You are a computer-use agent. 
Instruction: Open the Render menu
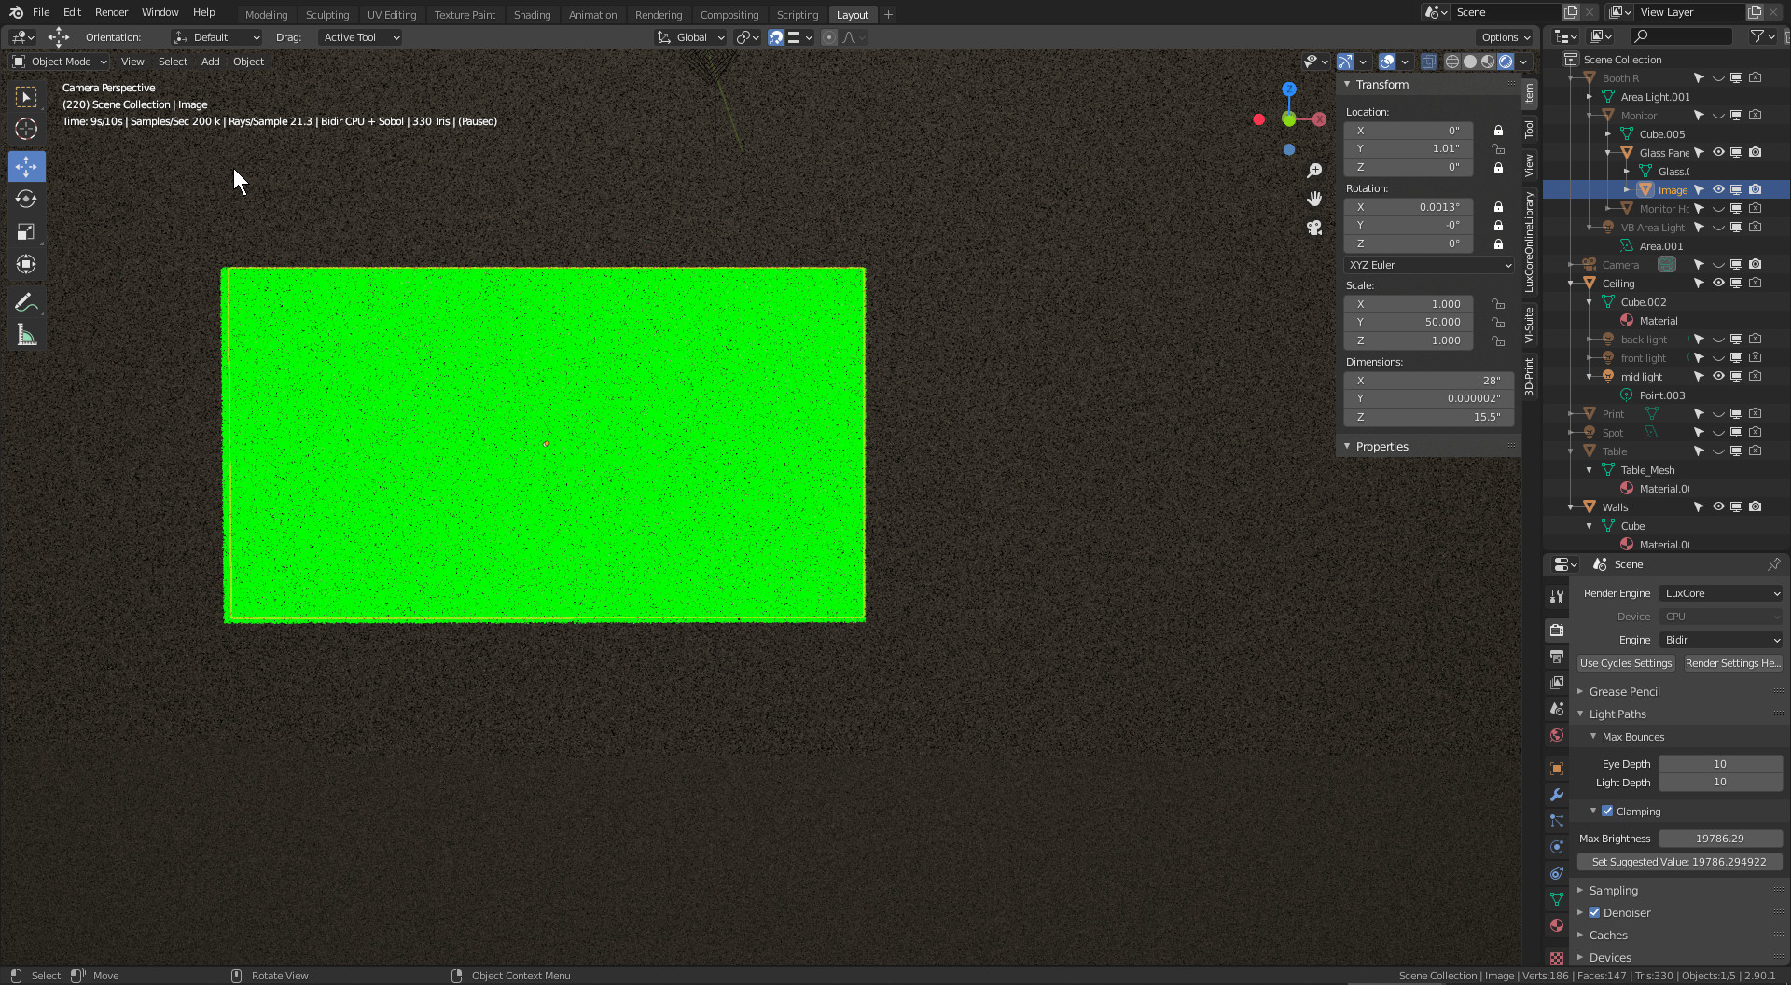(x=111, y=12)
